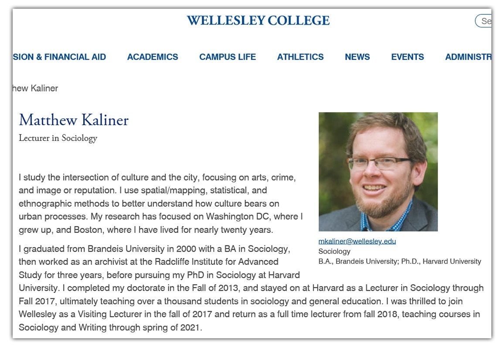
Task: Go to the Campus Life section
Action: (x=228, y=57)
